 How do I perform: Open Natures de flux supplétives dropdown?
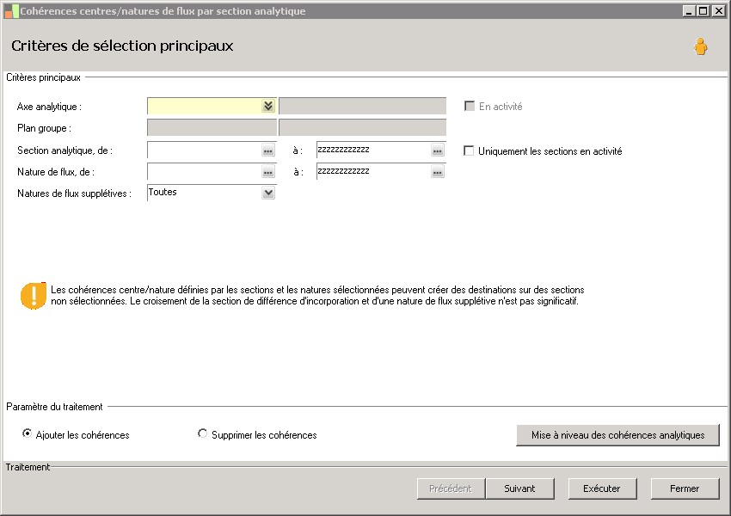[x=268, y=193]
